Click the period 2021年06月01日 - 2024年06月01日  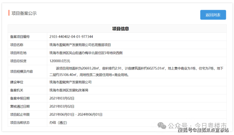(76, 114)
